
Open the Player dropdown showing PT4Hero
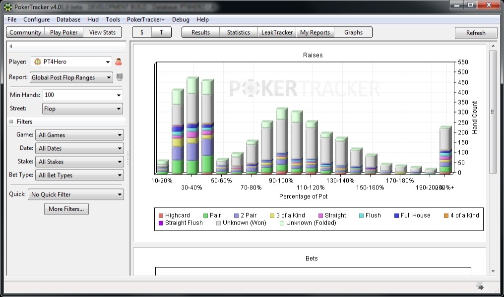tap(71, 61)
